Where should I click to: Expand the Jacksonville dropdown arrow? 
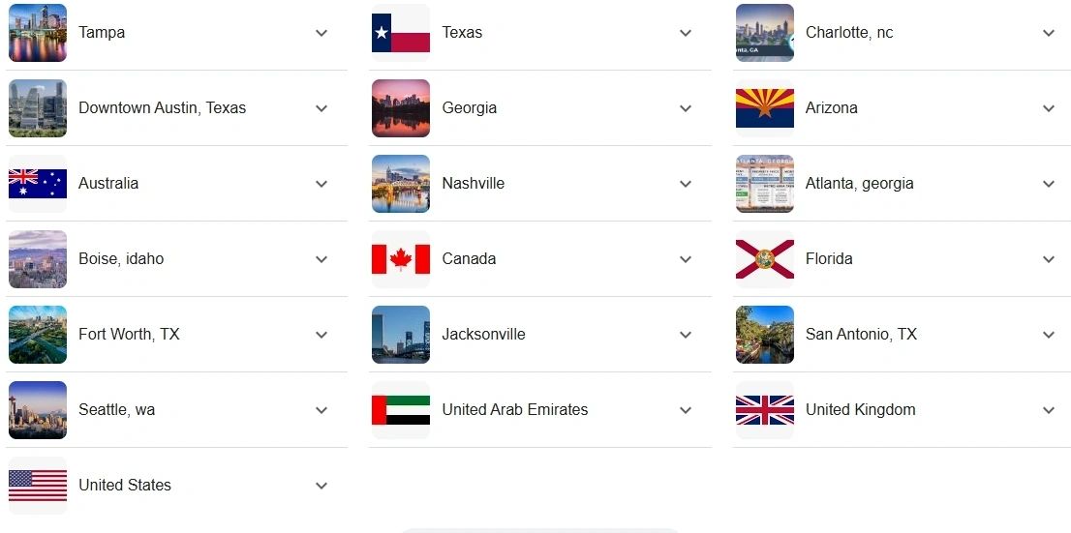tap(686, 335)
